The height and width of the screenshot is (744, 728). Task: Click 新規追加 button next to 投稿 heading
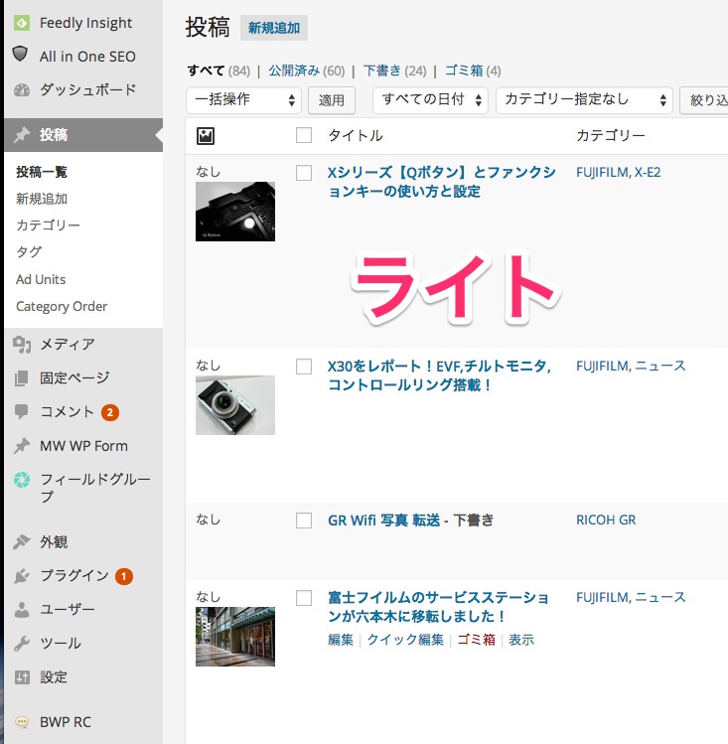(x=274, y=28)
